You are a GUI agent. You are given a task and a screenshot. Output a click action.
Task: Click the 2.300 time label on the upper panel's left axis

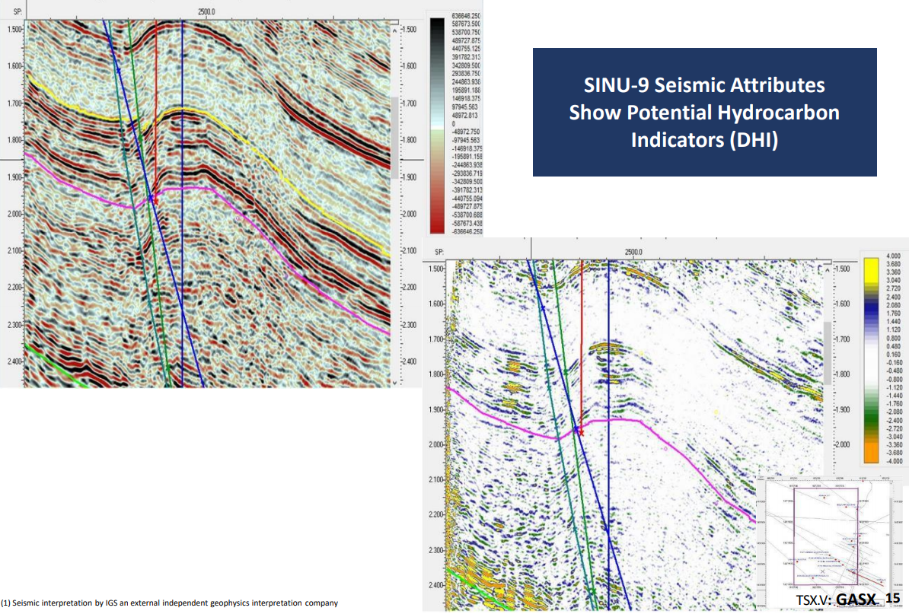click(14, 325)
